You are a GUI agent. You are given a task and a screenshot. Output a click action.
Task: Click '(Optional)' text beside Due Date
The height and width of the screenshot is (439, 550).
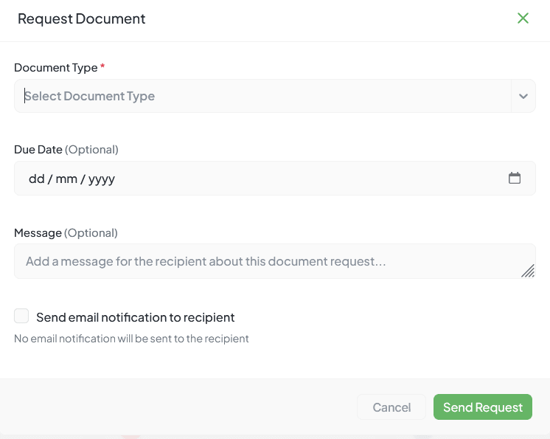91,149
